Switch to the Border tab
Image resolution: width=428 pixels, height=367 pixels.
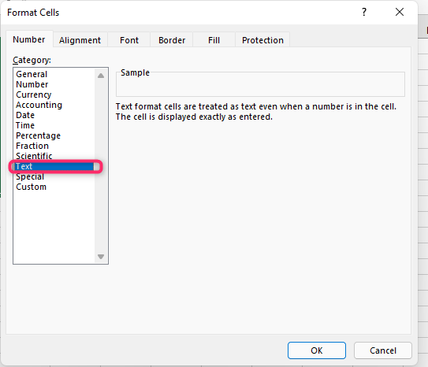tap(172, 40)
